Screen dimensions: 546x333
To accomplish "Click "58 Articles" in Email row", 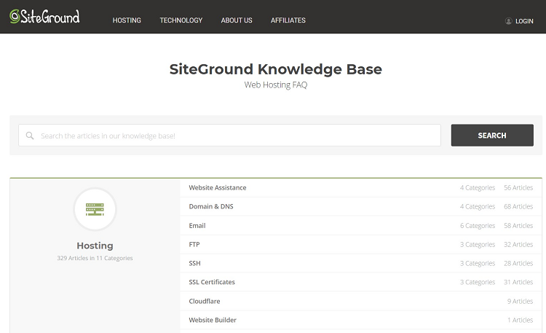I will [518, 226].
